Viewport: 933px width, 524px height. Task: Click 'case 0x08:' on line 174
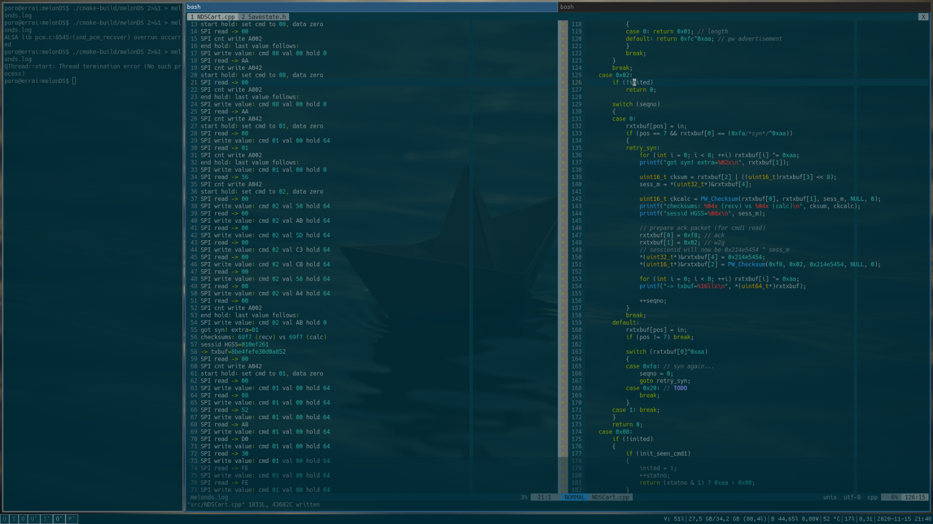click(x=615, y=432)
